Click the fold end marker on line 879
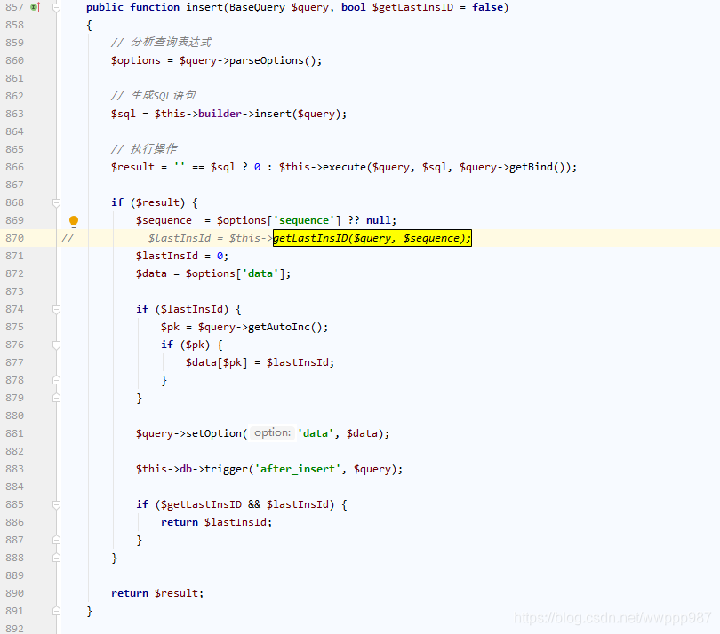 point(57,398)
